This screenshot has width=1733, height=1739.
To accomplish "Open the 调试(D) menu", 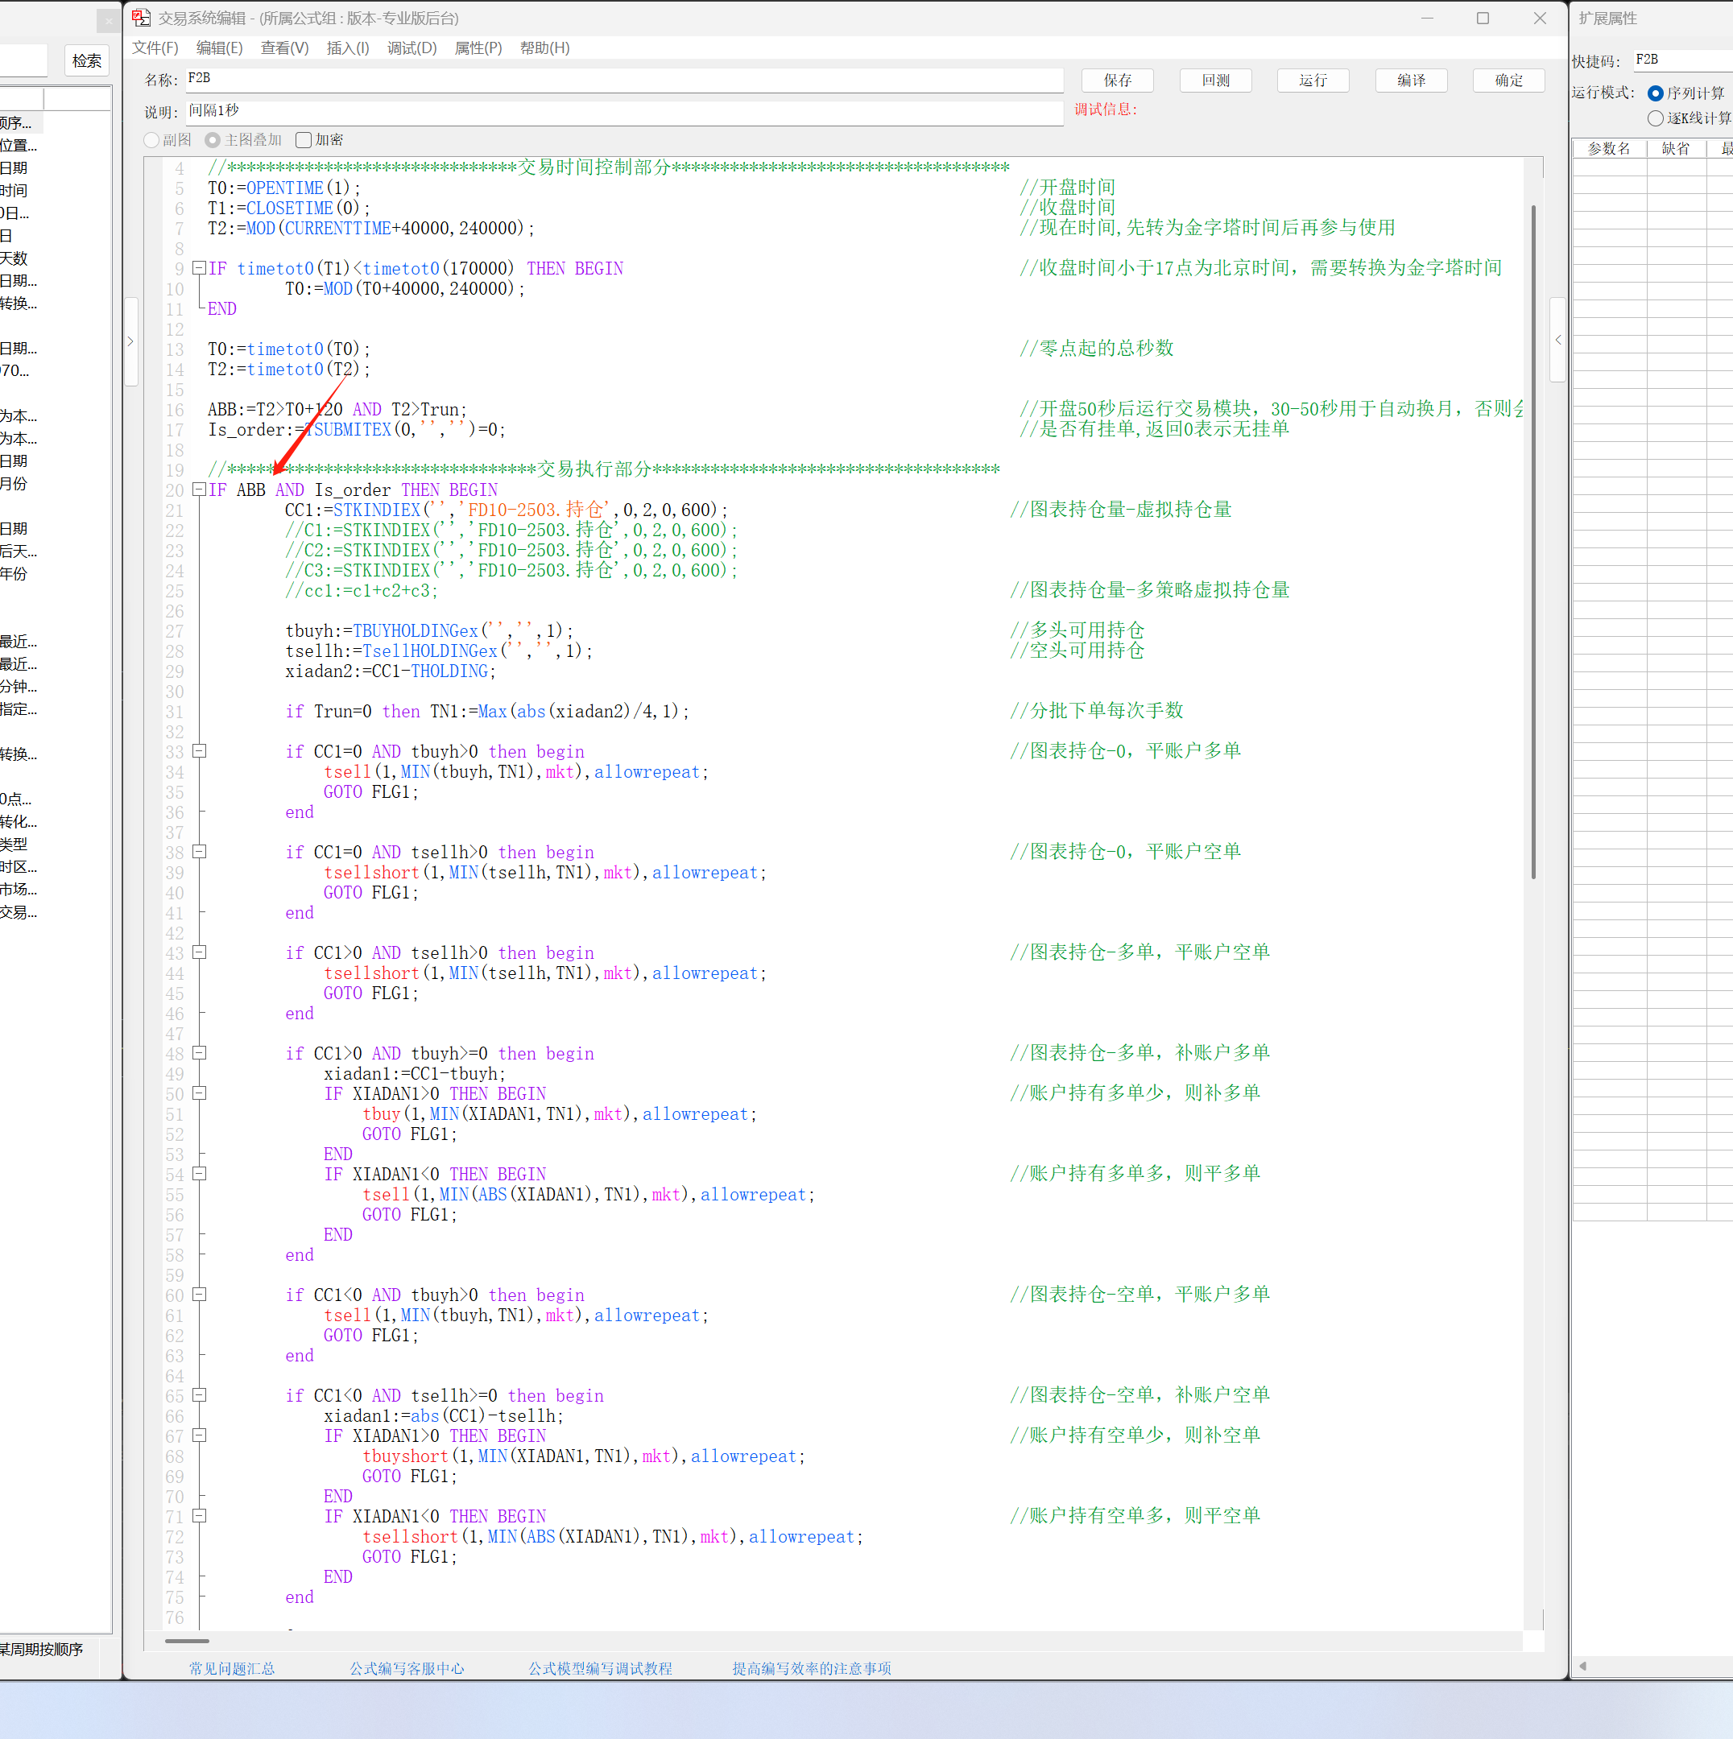I will [x=412, y=48].
